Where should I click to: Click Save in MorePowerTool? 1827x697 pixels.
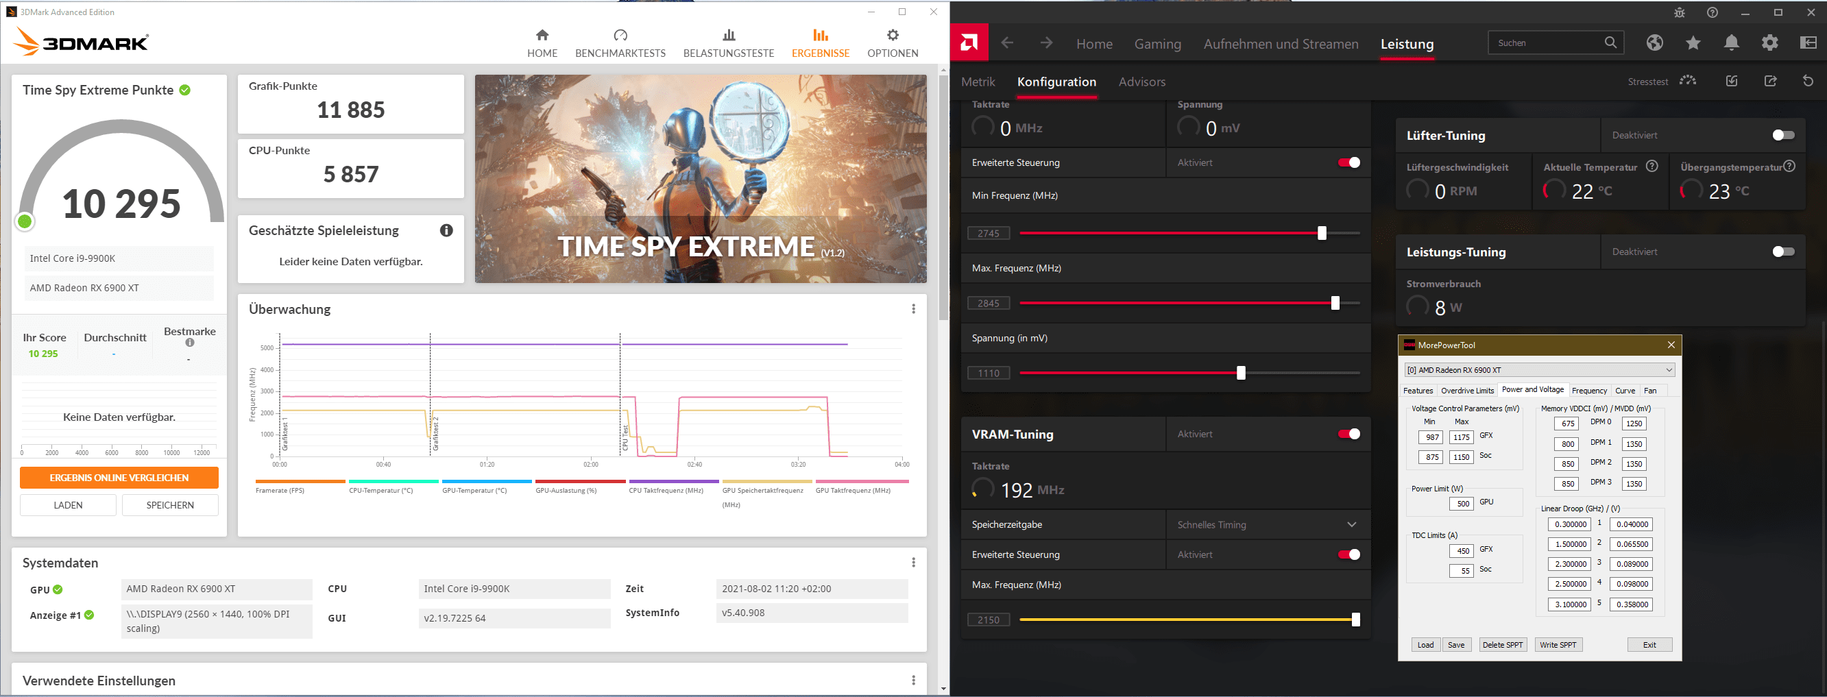1456,644
